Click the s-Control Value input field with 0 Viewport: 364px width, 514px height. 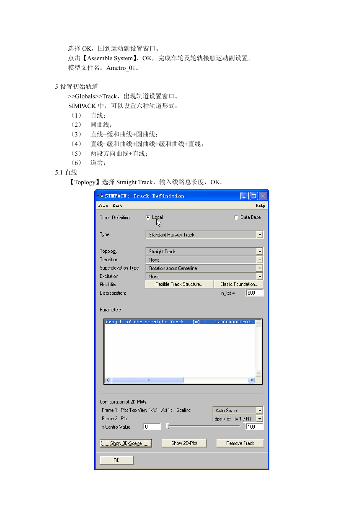(x=152, y=427)
